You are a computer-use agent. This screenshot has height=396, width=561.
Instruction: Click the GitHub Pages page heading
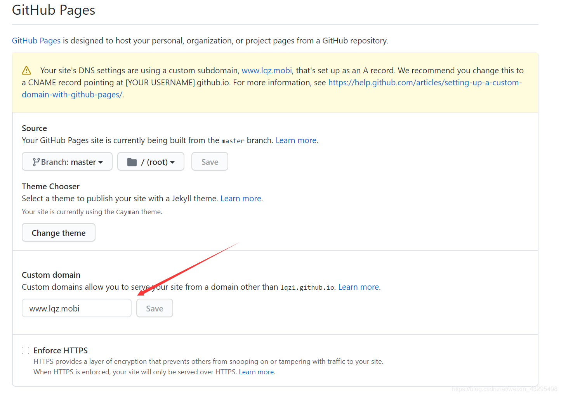coord(54,10)
